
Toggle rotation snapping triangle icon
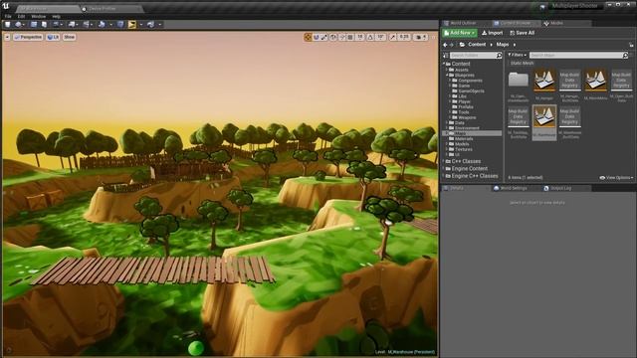pyautogui.click(x=370, y=37)
